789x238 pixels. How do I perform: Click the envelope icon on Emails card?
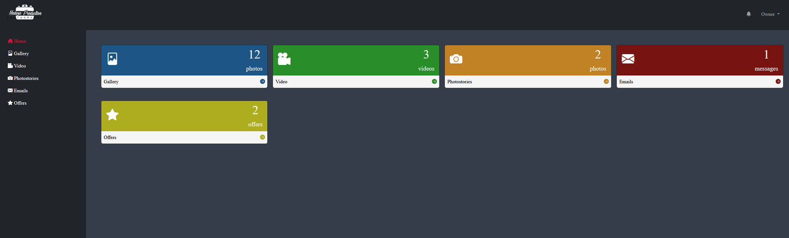pyautogui.click(x=628, y=59)
